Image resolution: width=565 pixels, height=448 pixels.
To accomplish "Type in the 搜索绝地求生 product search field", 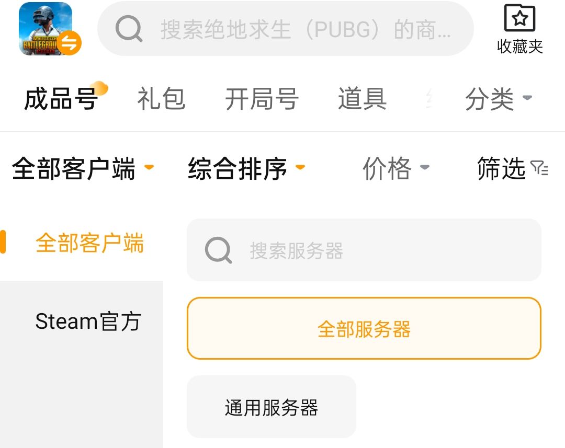I will pos(306,29).
